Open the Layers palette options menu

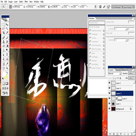tap(134, 70)
